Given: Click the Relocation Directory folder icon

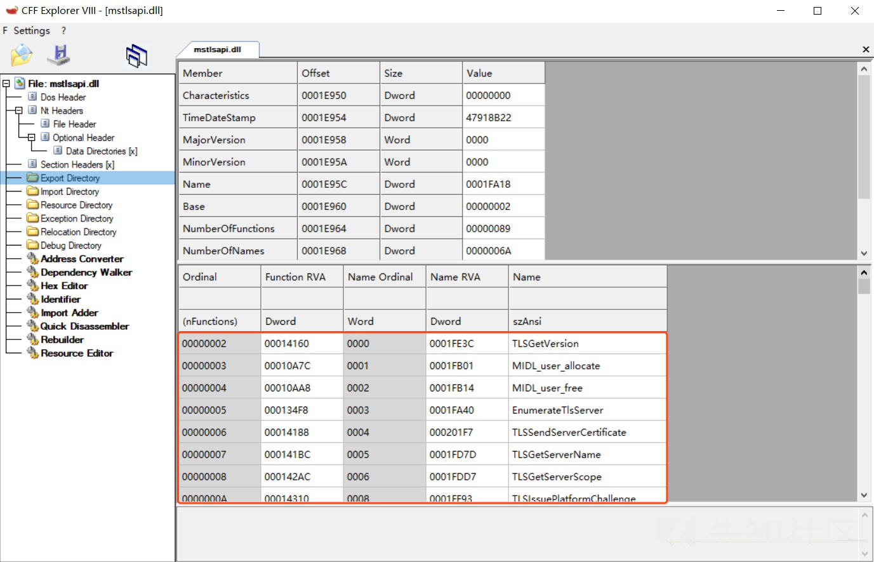Looking at the screenshot, I should coord(33,232).
